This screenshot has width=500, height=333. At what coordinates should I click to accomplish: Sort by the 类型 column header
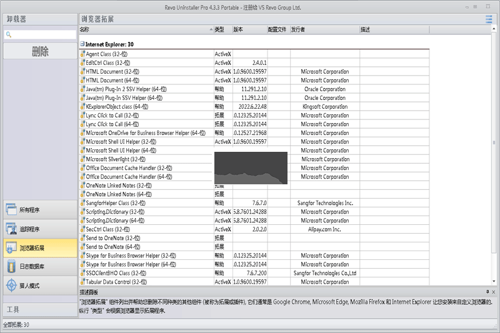click(223, 29)
